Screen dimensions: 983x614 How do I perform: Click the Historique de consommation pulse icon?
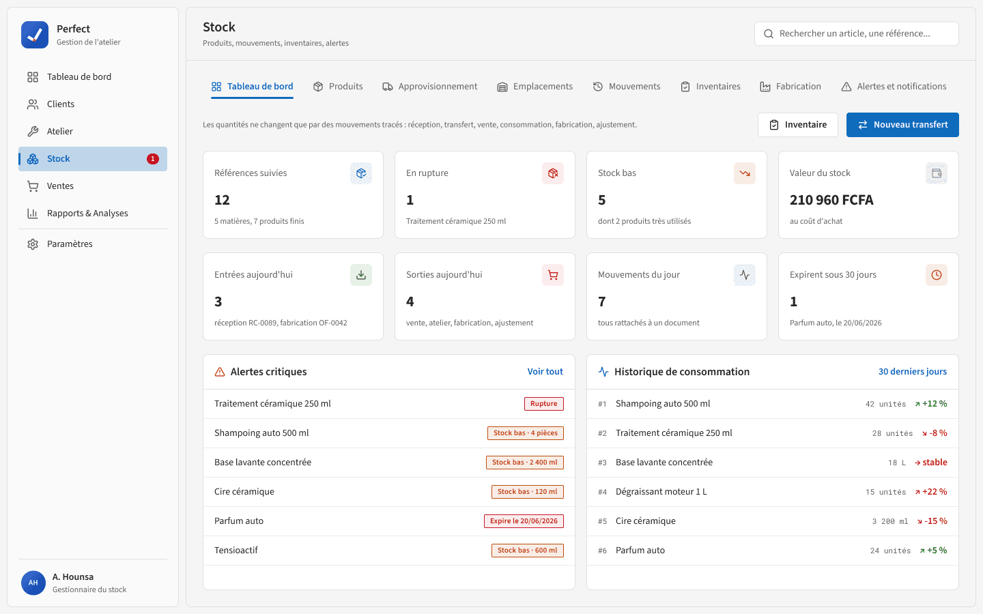coord(603,372)
